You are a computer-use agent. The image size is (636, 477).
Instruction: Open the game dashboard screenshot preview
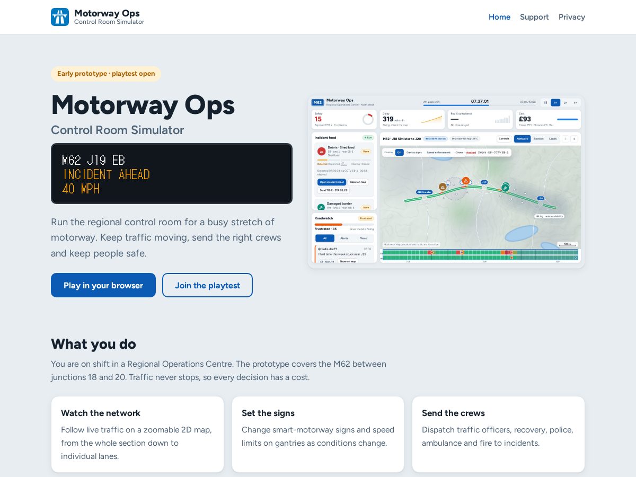click(x=446, y=182)
